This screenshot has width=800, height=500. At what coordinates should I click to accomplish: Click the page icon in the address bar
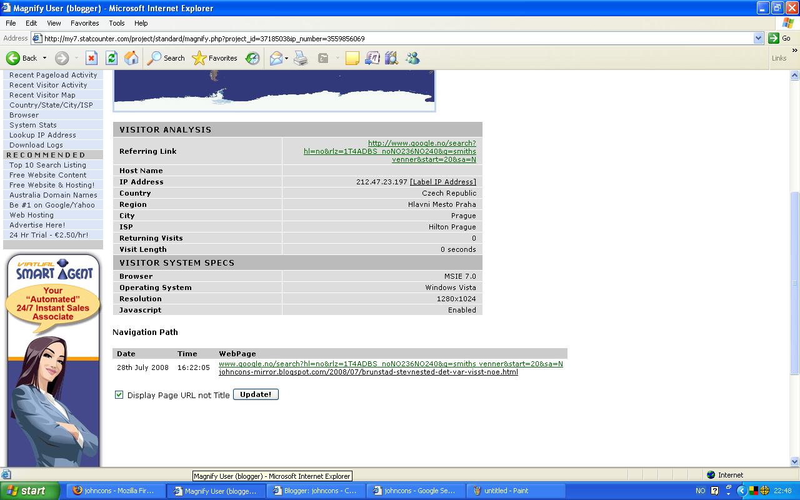(37, 38)
